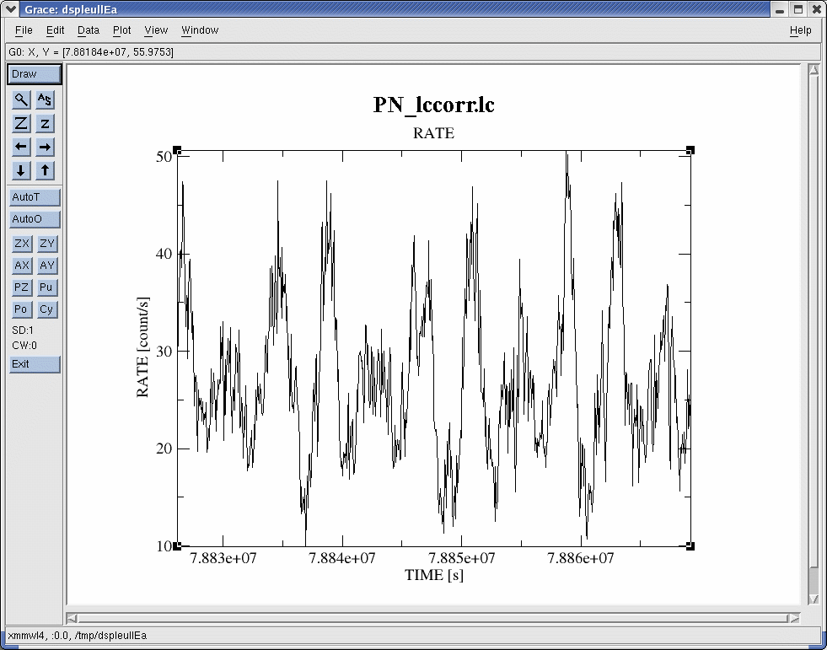Click the X tick label 7.884e+07
Image resolution: width=827 pixels, height=650 pixels.
click(341, 557)
